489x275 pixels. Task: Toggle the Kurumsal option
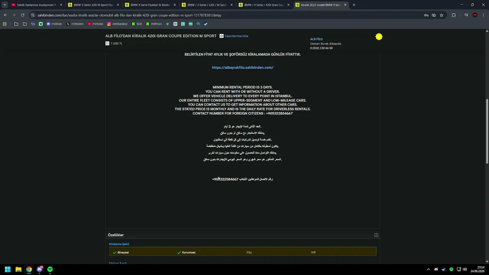[x=186, y=252]
